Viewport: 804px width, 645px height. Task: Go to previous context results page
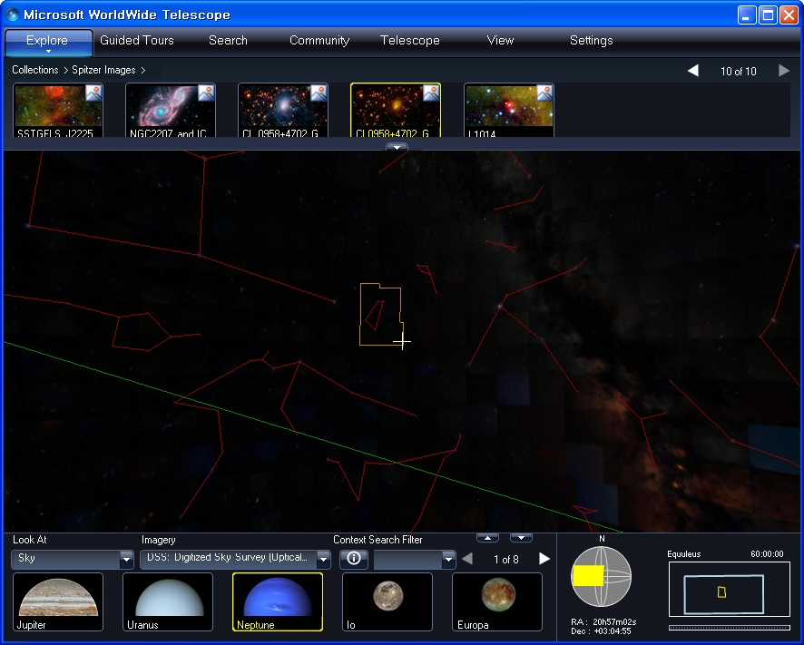467,559
